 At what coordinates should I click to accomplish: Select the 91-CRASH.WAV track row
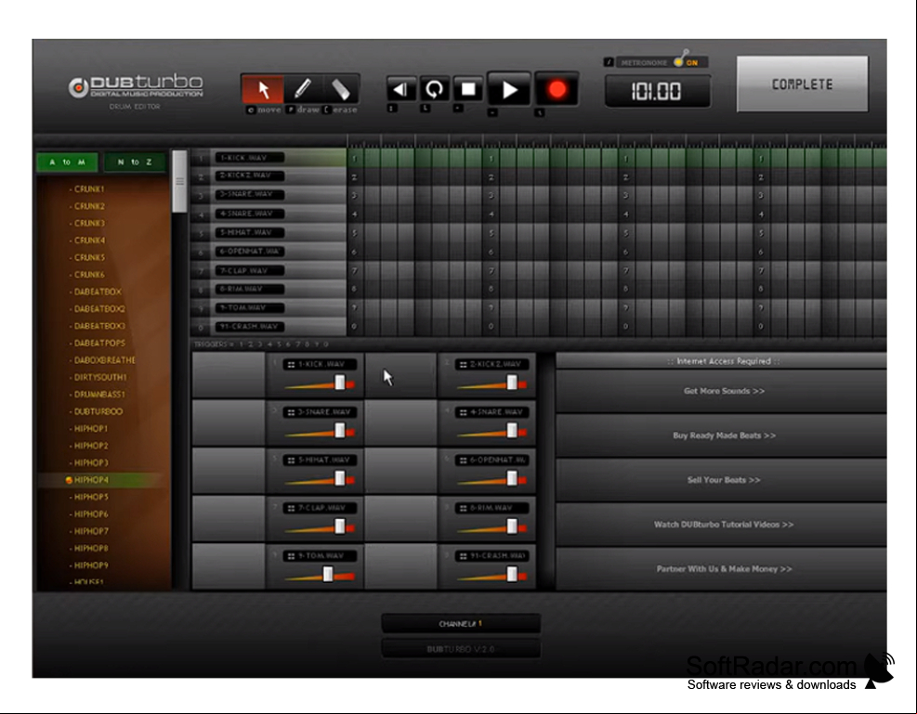[269, 327]
